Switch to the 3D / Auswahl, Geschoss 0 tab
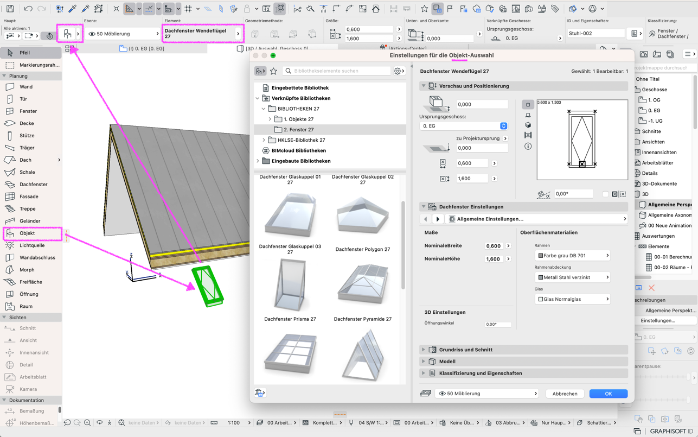Image resolution: width=698 pixels, height=437 pixels. pyautogui.click(x=273, y=49)
